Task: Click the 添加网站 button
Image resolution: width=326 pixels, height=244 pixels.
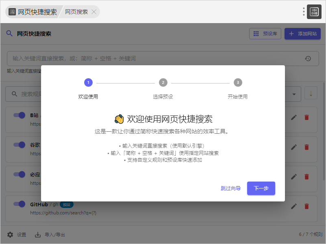Action: click(x=302, y=34)
